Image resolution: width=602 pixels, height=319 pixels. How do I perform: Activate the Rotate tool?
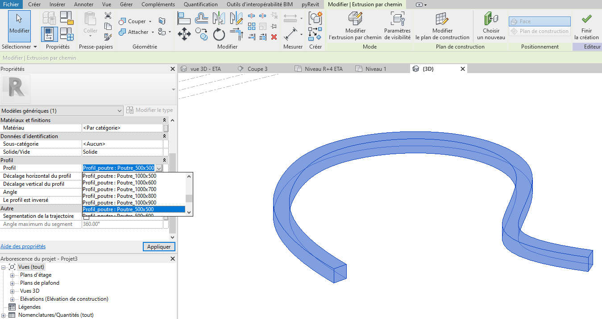pos(219,34)
